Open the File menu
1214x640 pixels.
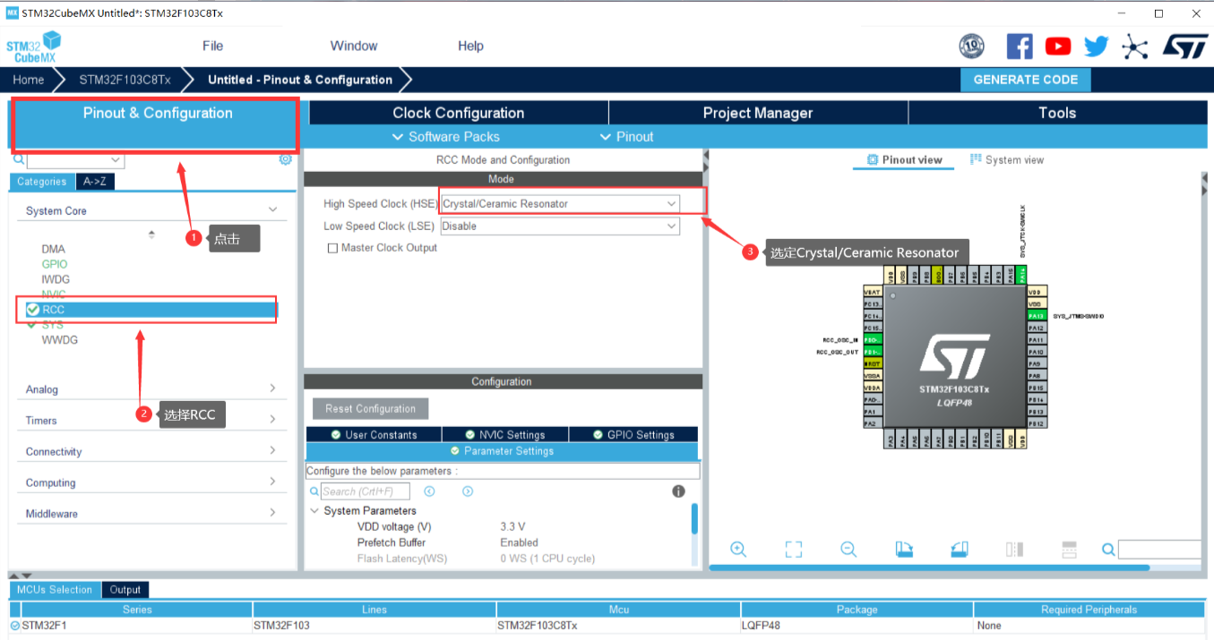point(212,46)
